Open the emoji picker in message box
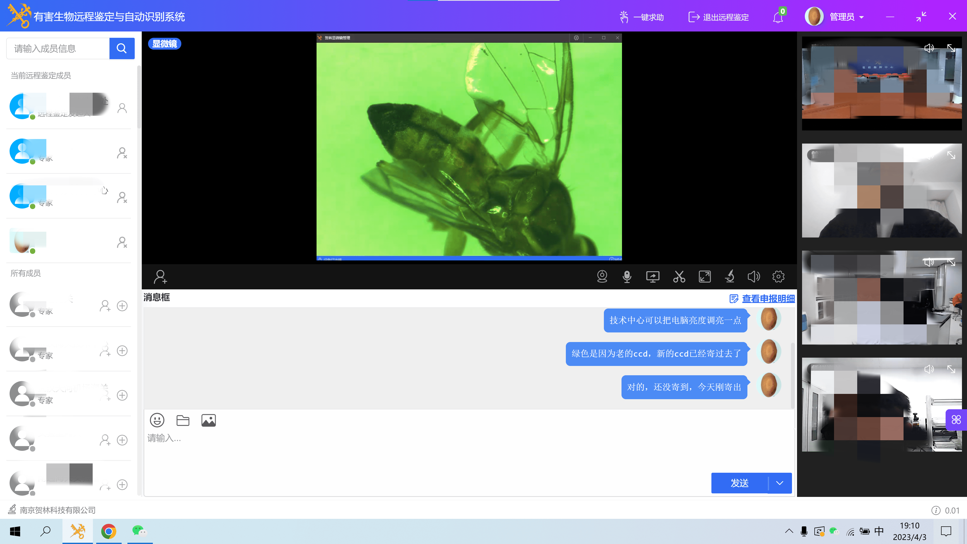The height and width of the screenshot is (544, 967). click(x=157, y=420)
